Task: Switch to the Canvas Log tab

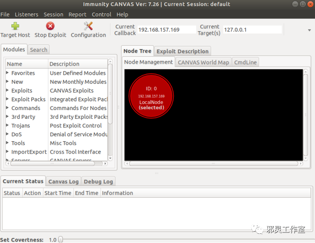Action: point(63,182)
